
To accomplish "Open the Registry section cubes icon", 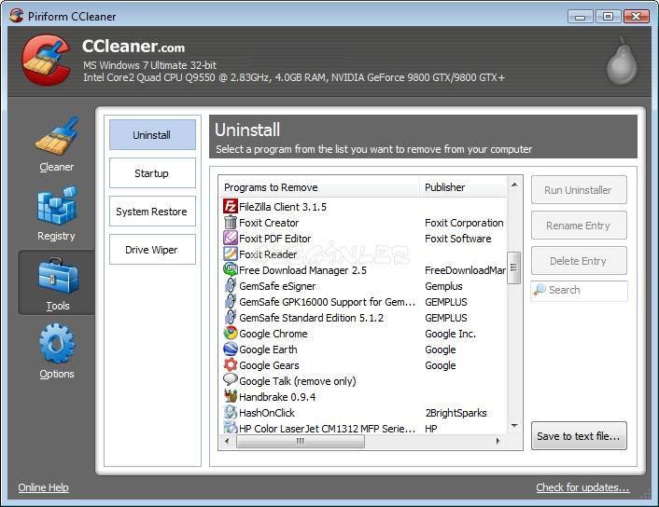I will pyautogui.click(x=57, y=205).
